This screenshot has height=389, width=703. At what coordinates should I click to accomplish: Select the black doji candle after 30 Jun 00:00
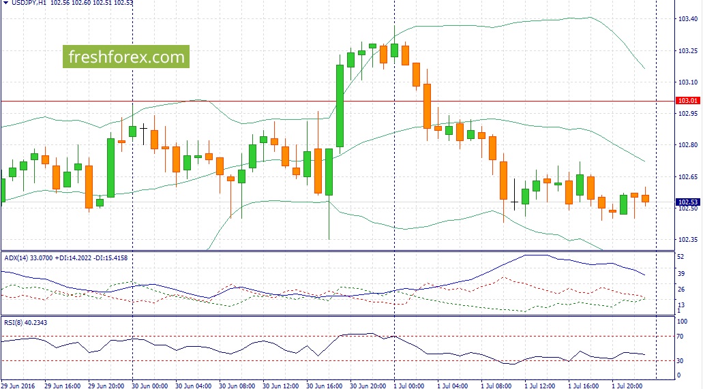coord(144,127)
